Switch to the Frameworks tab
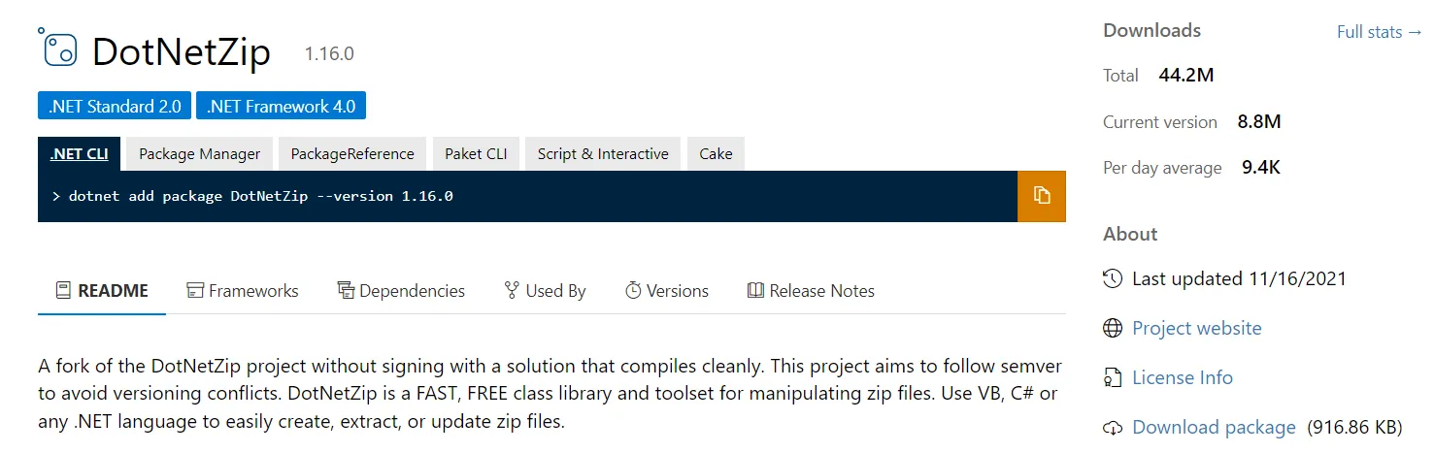The image size is (1434, 453). 243,291
